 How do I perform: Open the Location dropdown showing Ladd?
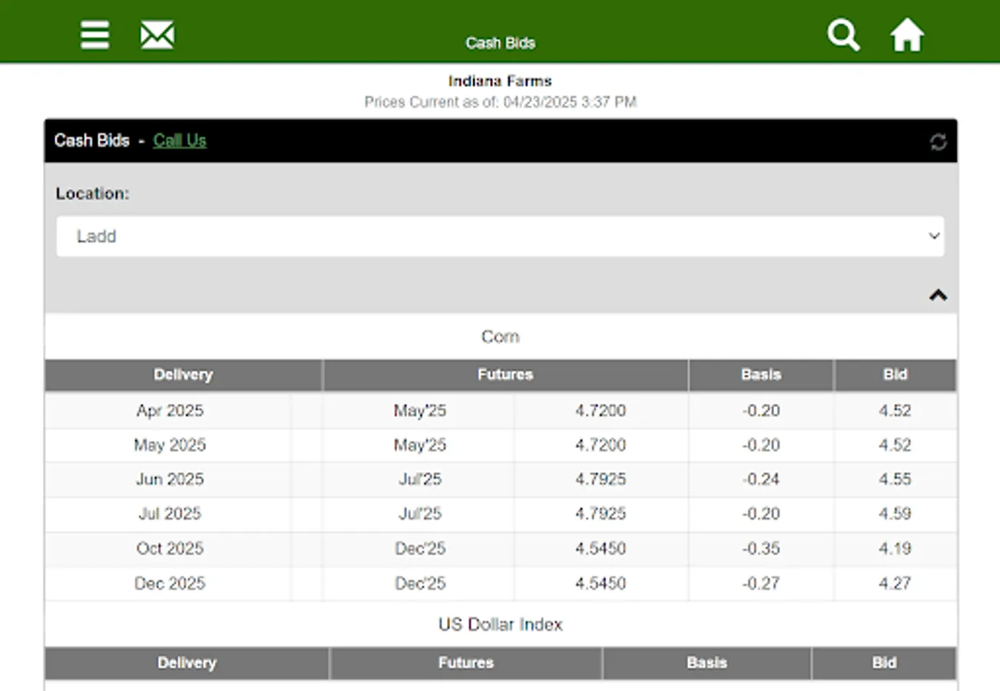coord(500,236)
